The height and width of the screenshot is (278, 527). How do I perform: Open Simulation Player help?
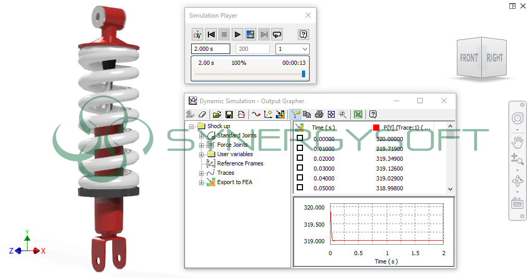[x=303, y=34]
